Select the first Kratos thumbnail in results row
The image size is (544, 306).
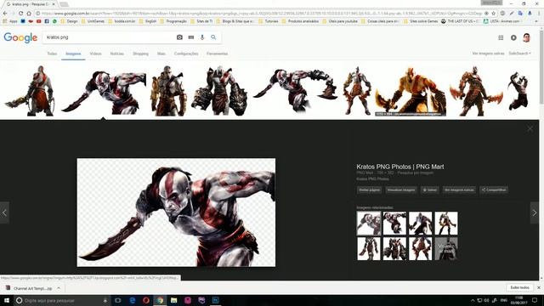pos(30,91)
